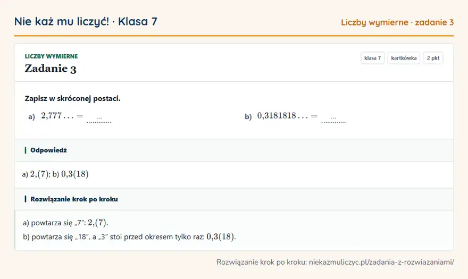Image resolution: width=468 pixels, height=279 pixels.
Task: Click the answer blank for part b)
Action: coord(333,119)
